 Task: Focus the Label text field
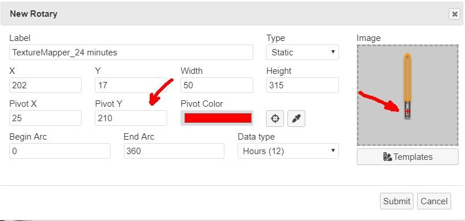(x=131, y=53)
